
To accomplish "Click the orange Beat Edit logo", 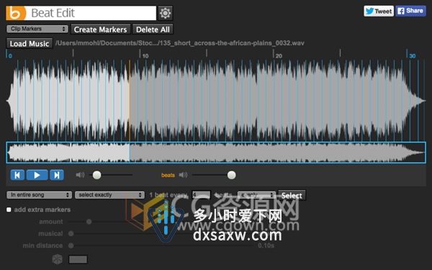I will pos(16,13).
